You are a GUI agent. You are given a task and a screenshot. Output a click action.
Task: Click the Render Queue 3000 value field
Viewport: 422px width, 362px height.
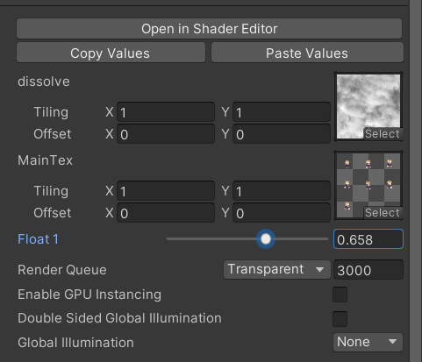[x=368, y=270]
